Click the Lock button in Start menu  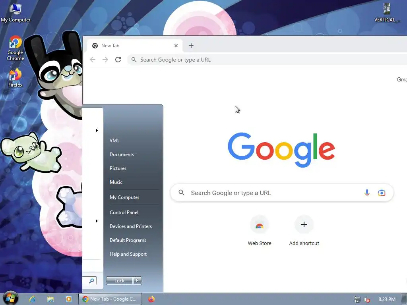click(119, 281)
